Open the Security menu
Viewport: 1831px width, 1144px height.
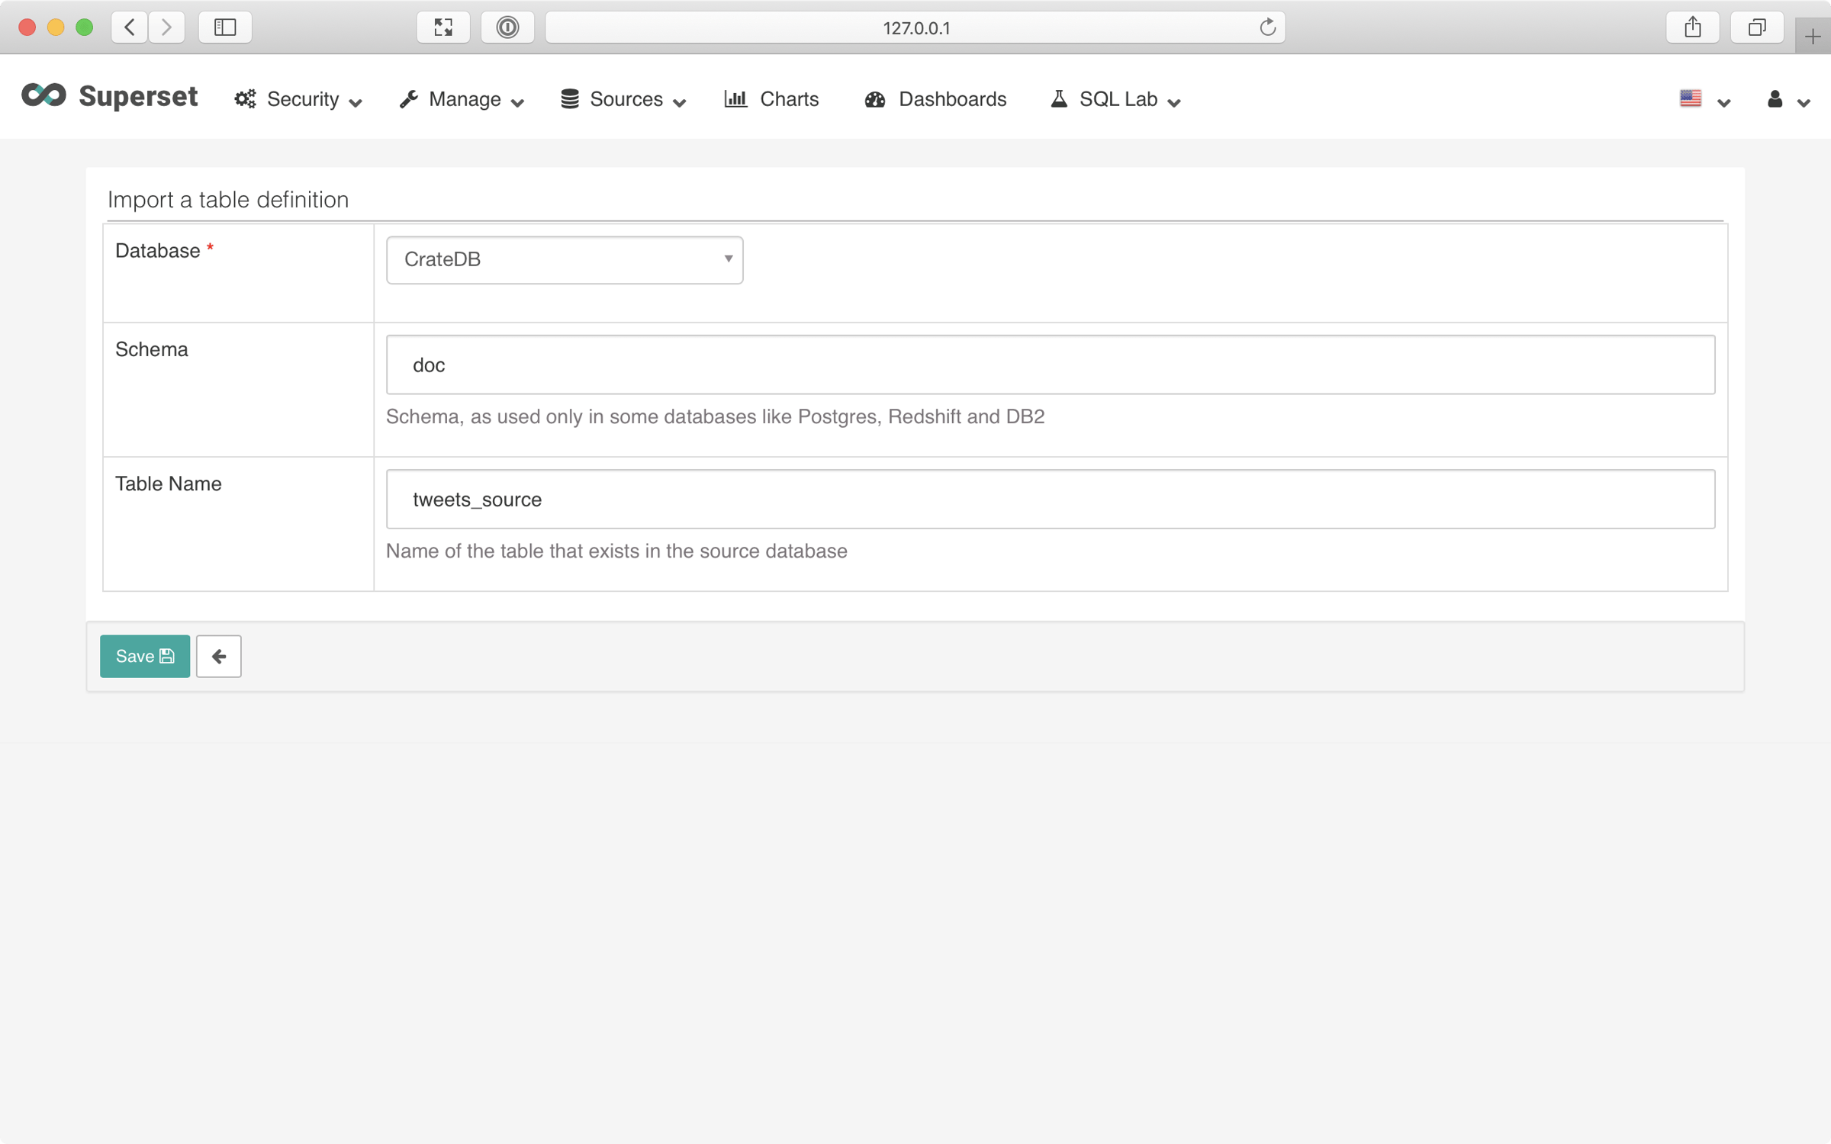click(x=303, y=98)
